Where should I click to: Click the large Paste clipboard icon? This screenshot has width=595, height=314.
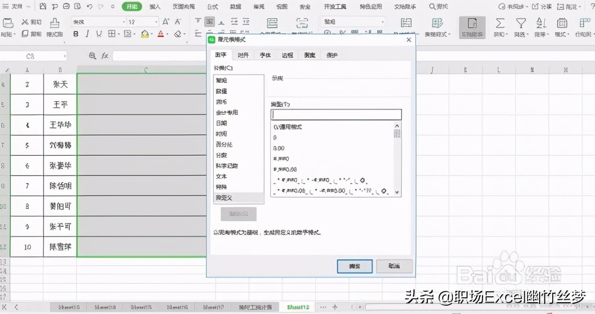click(x=8, y=23)
